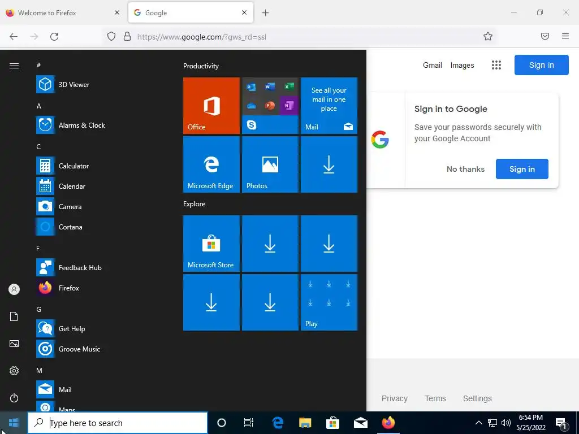This screenshot has width=579, height=434.
Task: Click the Power button in Start sidebar
Action: coord(14,398)
